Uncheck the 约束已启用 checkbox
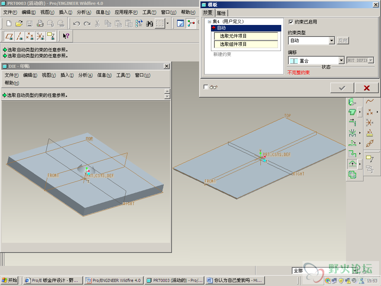Screen dimensions: 381x286 pyautogui.click(x=291, y=22)
